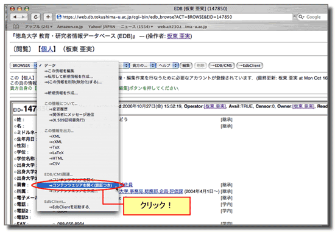Expand the アップル (24) bookmark folder
335x232 pixels.
pos(38,27)
